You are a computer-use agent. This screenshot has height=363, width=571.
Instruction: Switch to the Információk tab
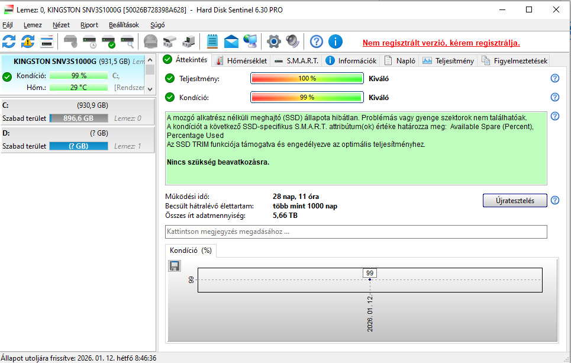point(351,61)
